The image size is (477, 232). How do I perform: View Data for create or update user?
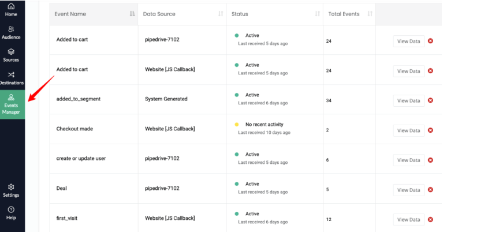coord(408,160)
